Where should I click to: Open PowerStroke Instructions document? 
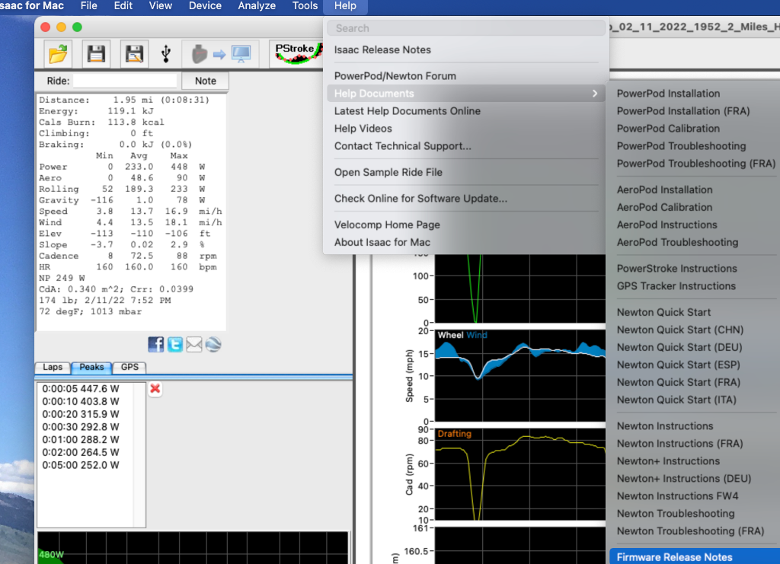click(676, 269)
